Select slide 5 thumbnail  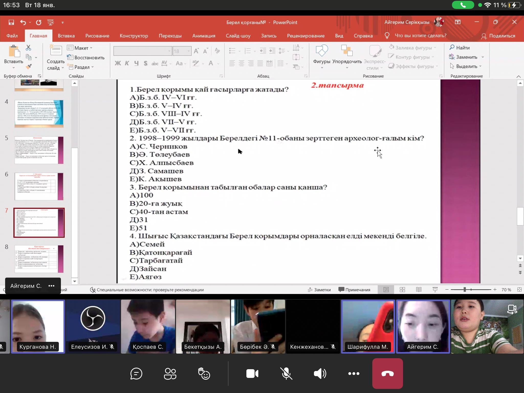tap(39, 150)
